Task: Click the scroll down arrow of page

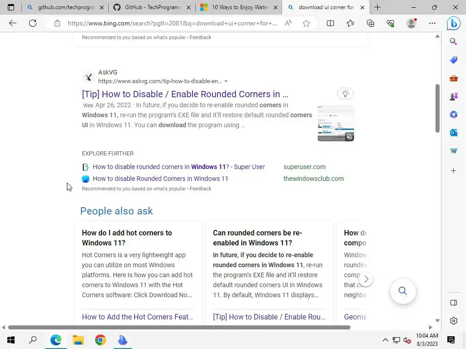Action: pos(437,320)
